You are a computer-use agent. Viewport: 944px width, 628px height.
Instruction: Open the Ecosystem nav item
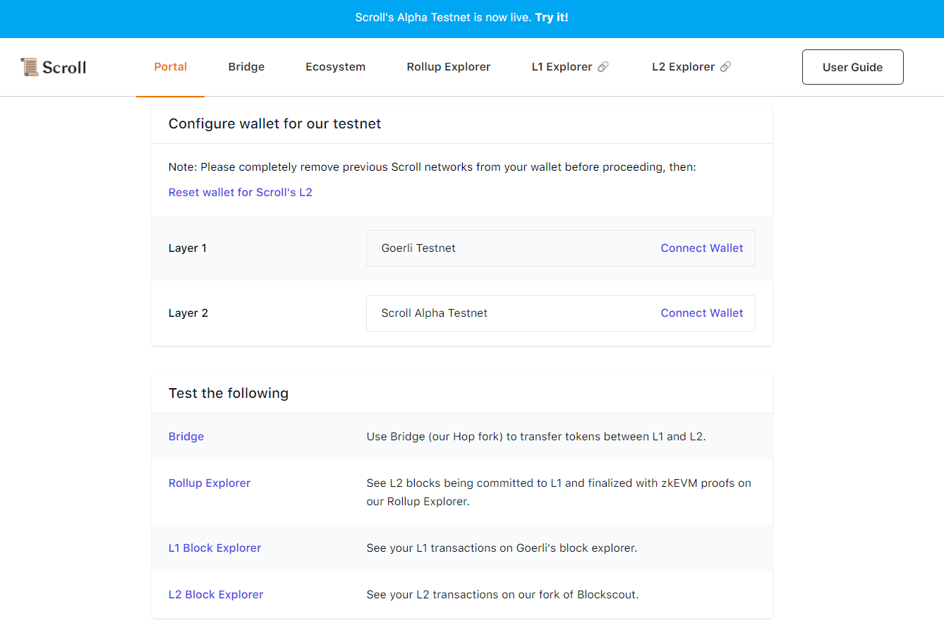(336, 67)
